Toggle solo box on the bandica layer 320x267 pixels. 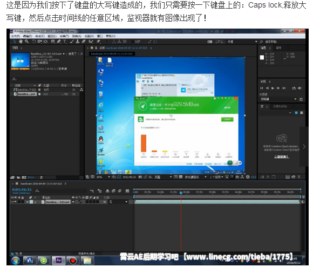coord(19,202)
